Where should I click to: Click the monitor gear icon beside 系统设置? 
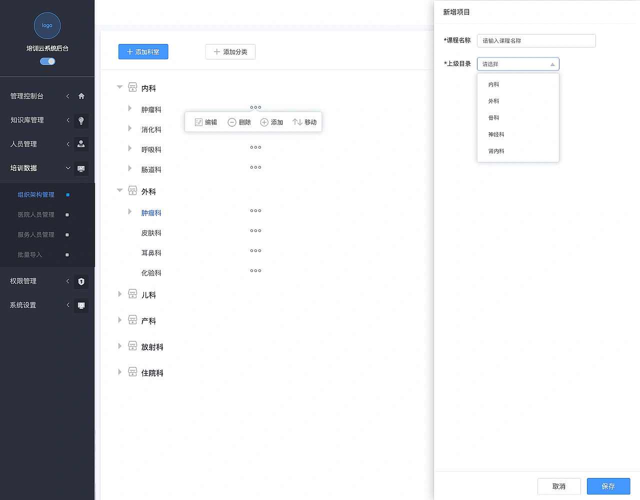(x=81, y=305)
